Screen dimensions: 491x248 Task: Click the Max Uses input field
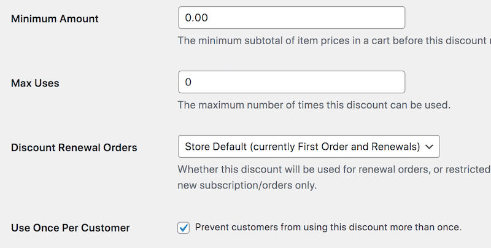[291, 82]
